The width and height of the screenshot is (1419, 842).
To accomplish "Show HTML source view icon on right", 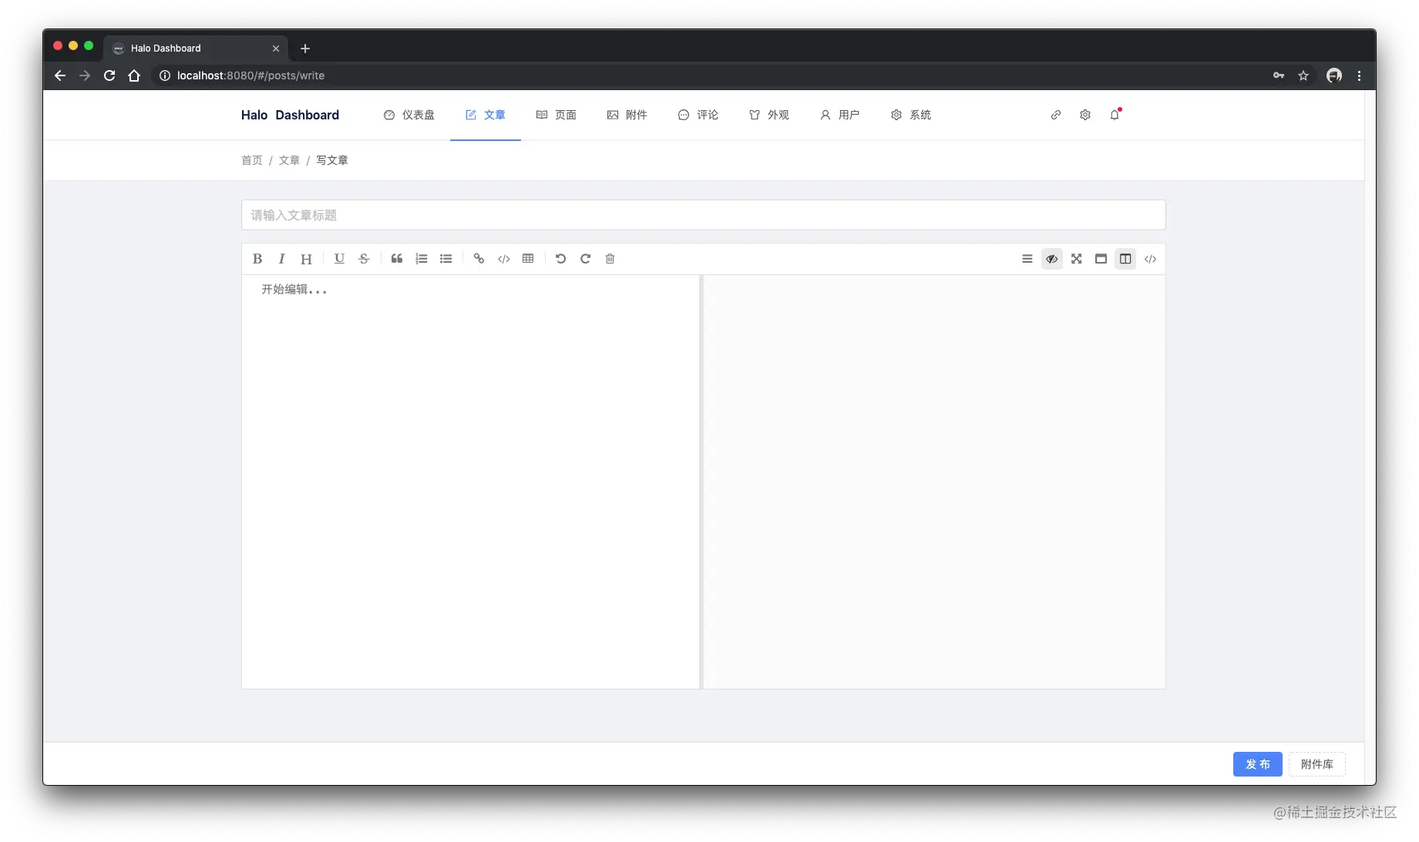I will (1151, 259).
